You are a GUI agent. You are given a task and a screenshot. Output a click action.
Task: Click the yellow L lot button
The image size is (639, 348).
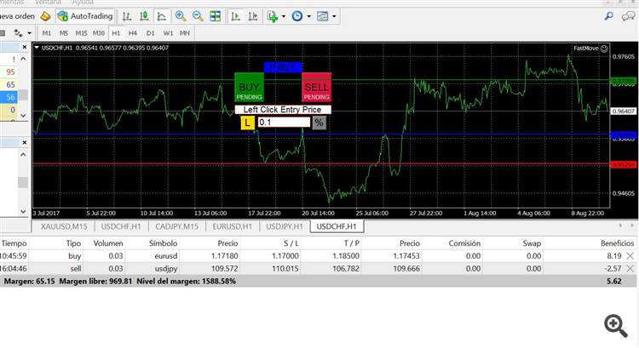[247, 123]
